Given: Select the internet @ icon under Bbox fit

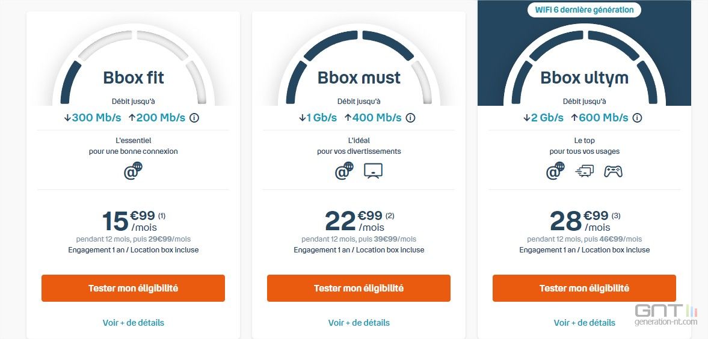Looking at the screenshot, I should click(133, 171).
